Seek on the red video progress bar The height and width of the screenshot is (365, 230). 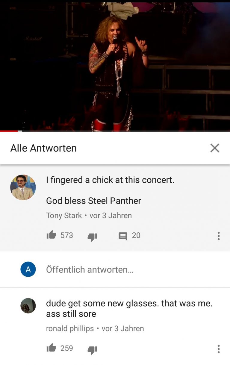tap(115, 131)
